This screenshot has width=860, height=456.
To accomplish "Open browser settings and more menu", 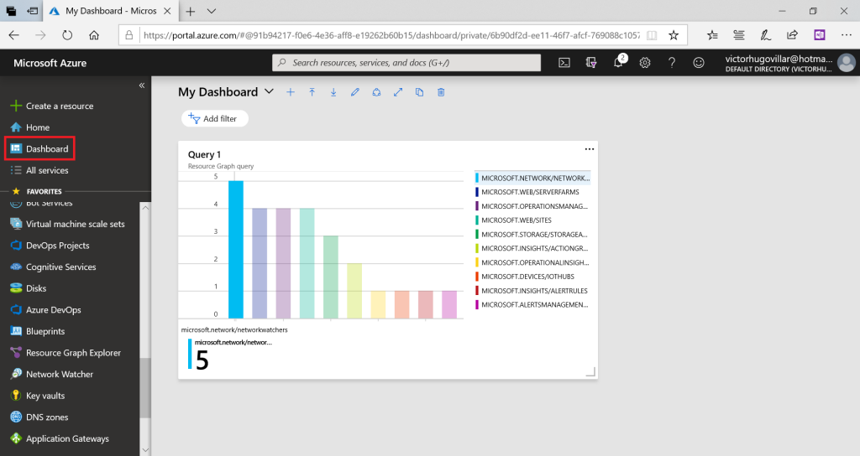I will pos(847,35).
